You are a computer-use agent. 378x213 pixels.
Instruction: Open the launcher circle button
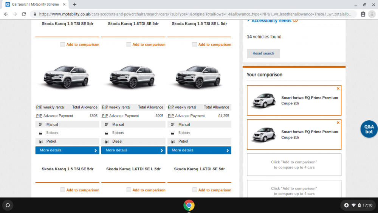pos(8,205)
